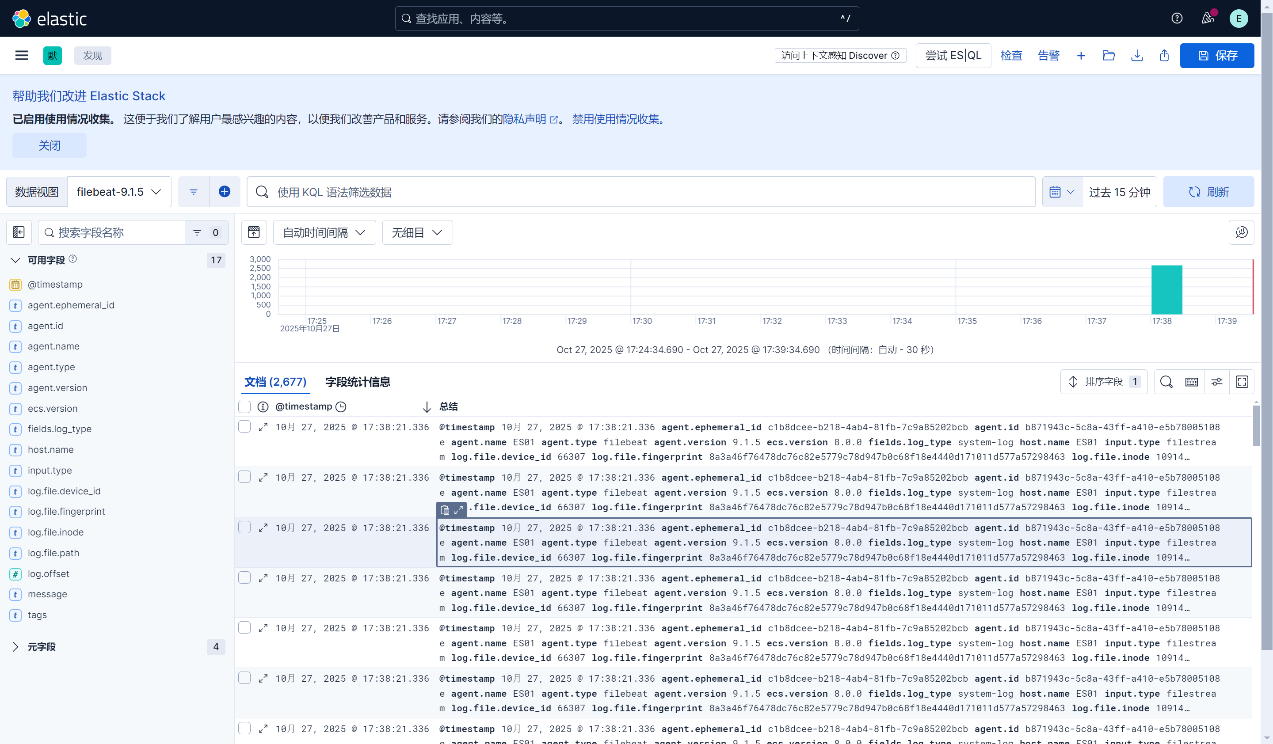This screenshot has width=1273, height=744.
Task: Collapse the fields sidebar toggle icon
Action: 19,232
